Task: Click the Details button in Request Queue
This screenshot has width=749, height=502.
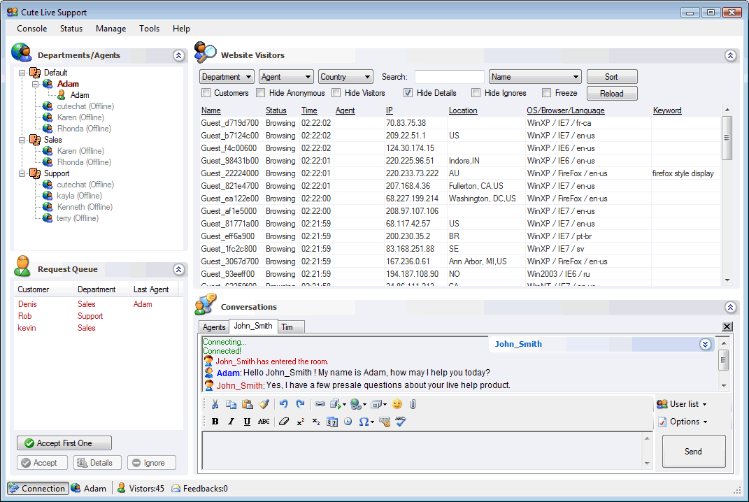Action: (97, 463)
